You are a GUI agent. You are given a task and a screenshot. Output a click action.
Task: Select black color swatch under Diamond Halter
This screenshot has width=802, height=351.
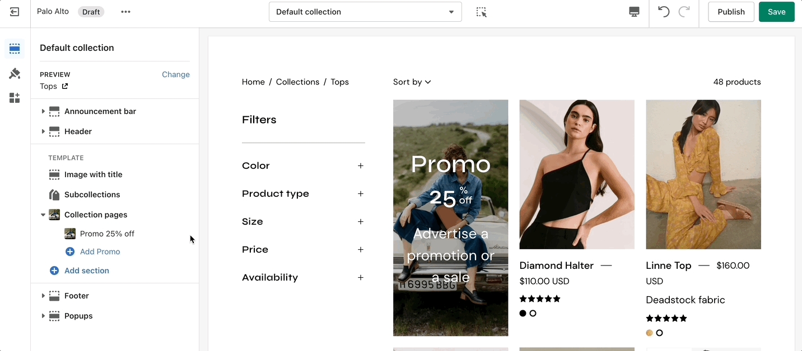[523, 314]
